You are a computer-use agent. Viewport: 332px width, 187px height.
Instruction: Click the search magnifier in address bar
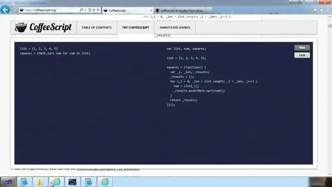click(81, 10)
